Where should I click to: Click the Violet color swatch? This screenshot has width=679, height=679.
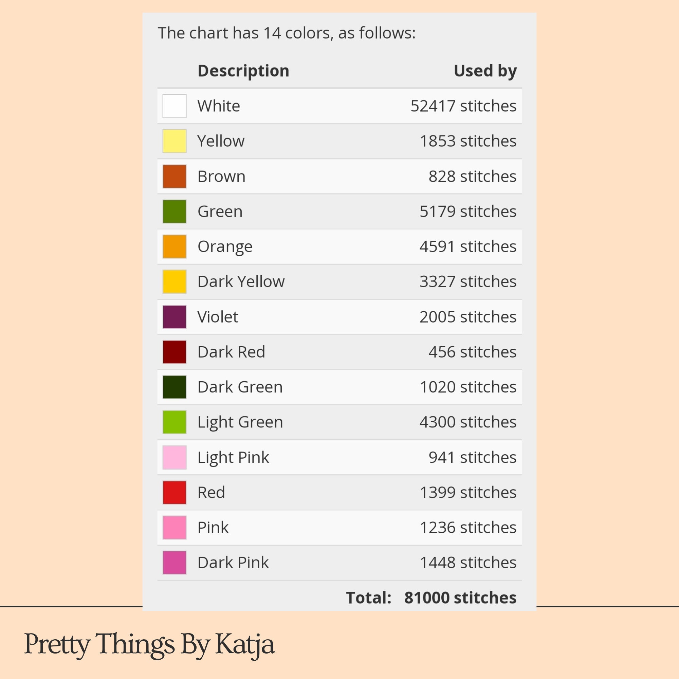174,317
